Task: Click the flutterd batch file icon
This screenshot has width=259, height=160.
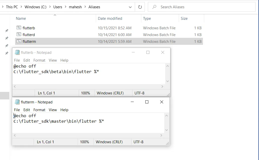Action: 19,35
